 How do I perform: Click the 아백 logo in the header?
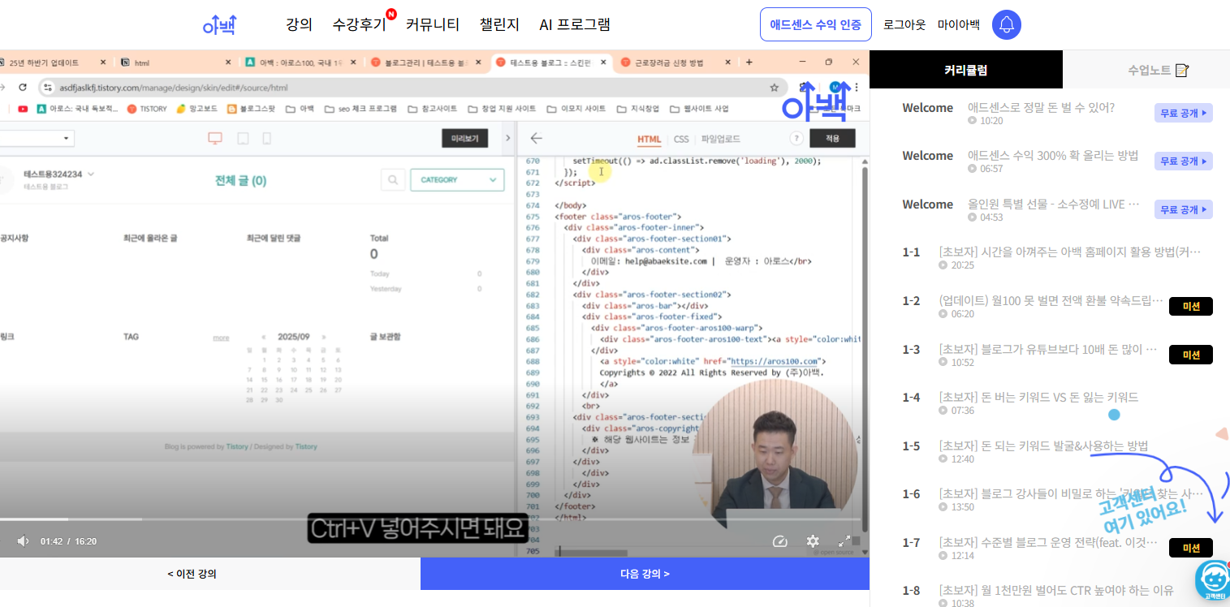pos(218,25)
